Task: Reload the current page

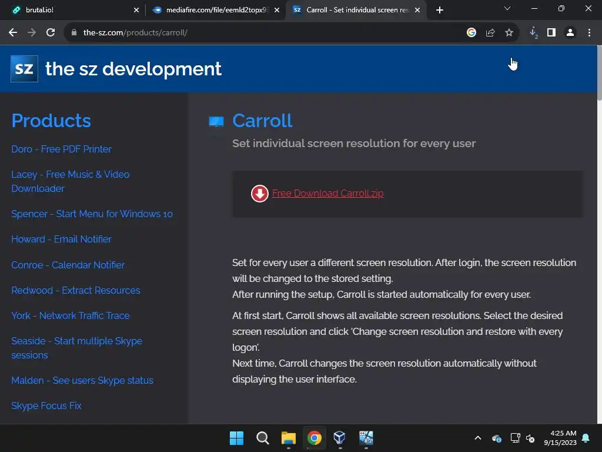Action: coord(51,33)
